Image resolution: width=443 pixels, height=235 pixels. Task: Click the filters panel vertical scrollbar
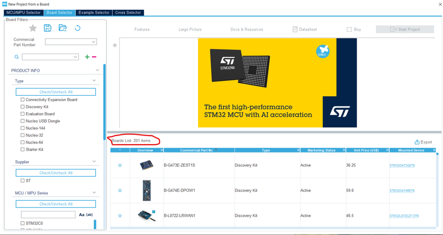pyautogui.click(x=104, y=102)
